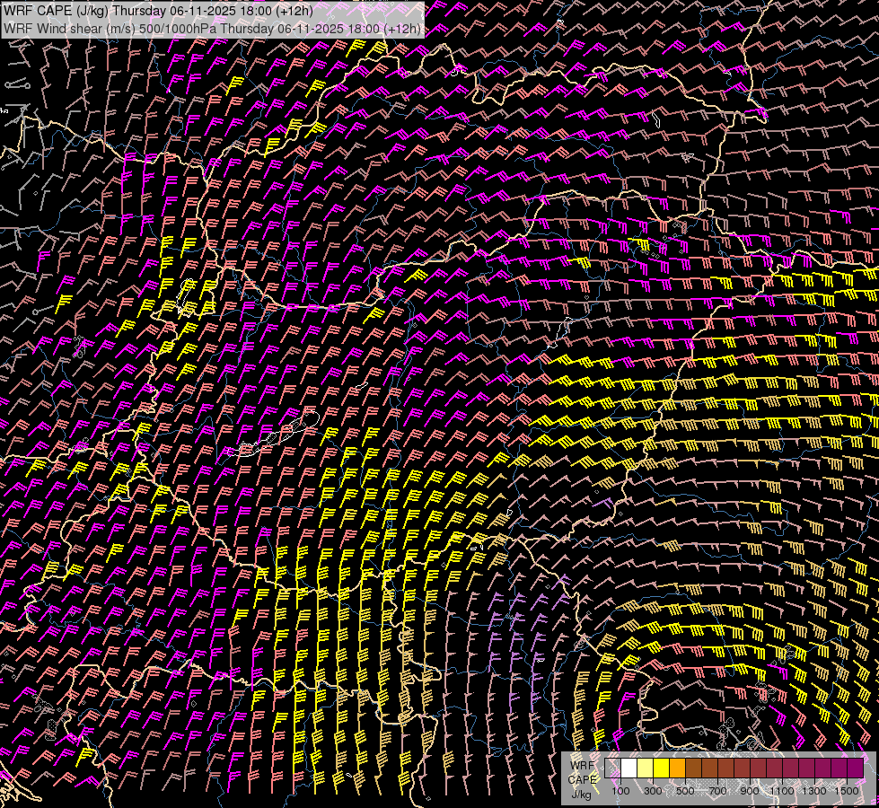Click the WRF CAPE (J/kg) title line
This screenshot has height=808, width=879.
point(159,10)
